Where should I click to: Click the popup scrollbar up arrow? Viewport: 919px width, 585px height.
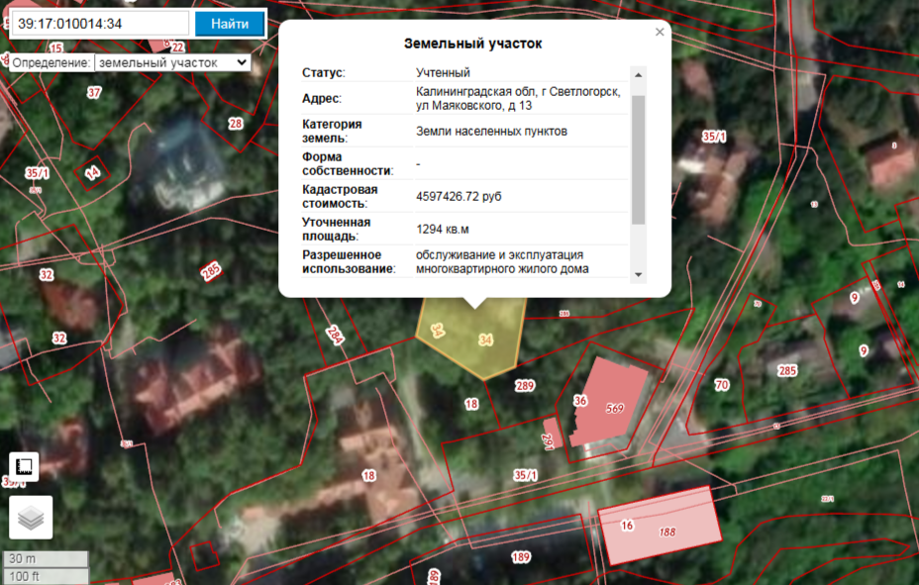pyautogui.click(x=639, y=75)
